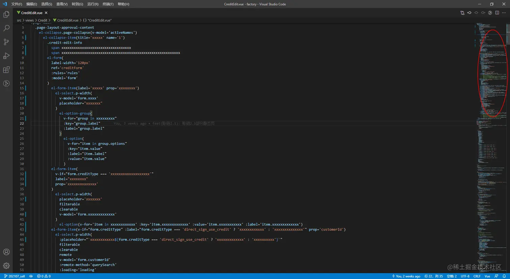Open the Source Control view
The image size is (510, 279).
6,42
